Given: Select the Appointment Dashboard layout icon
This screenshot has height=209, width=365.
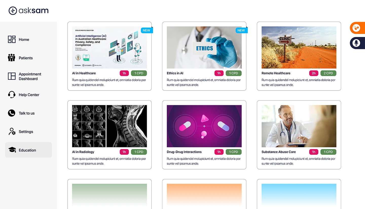Looking at the screenshot, I should 12,76.
